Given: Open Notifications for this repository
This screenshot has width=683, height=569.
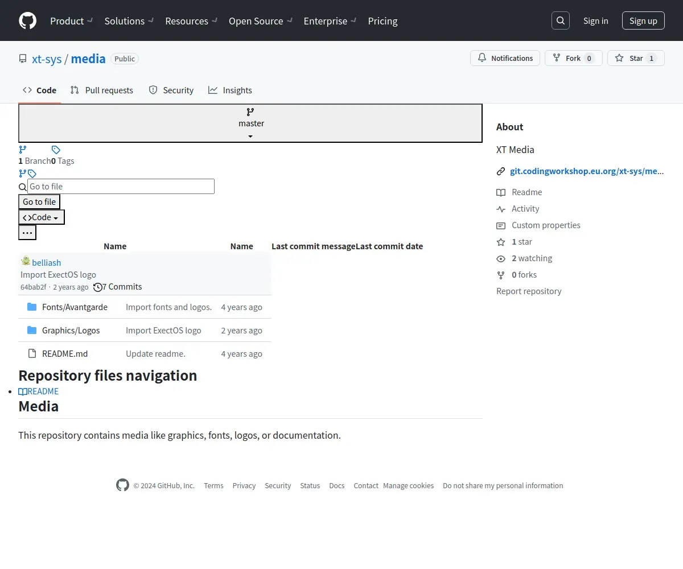Looking at the screenshot, I should 505,58.
